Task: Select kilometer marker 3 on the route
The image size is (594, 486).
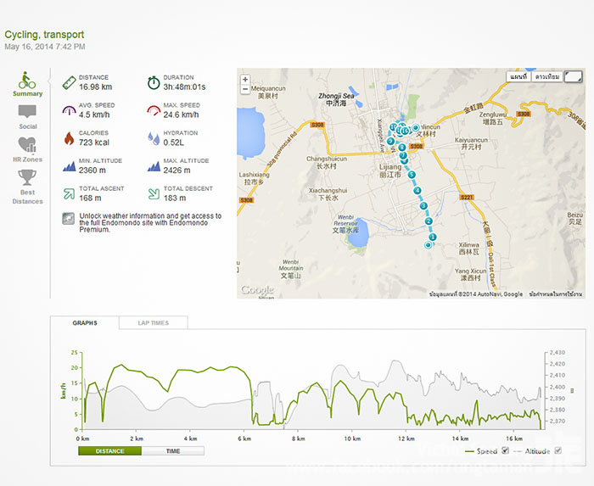Action: 423,206
